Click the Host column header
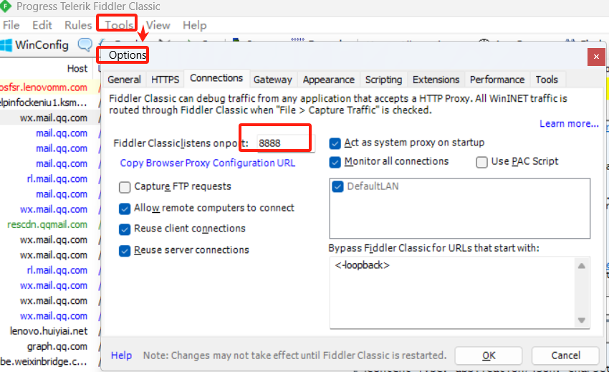 pyautogui.click(x=77, y=69)
